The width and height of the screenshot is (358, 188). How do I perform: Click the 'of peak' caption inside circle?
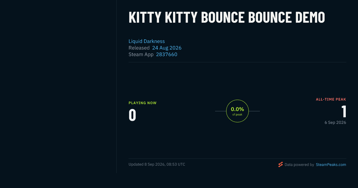tap(237, 115)
